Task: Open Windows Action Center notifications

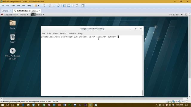Action: [x=186, y=105]
